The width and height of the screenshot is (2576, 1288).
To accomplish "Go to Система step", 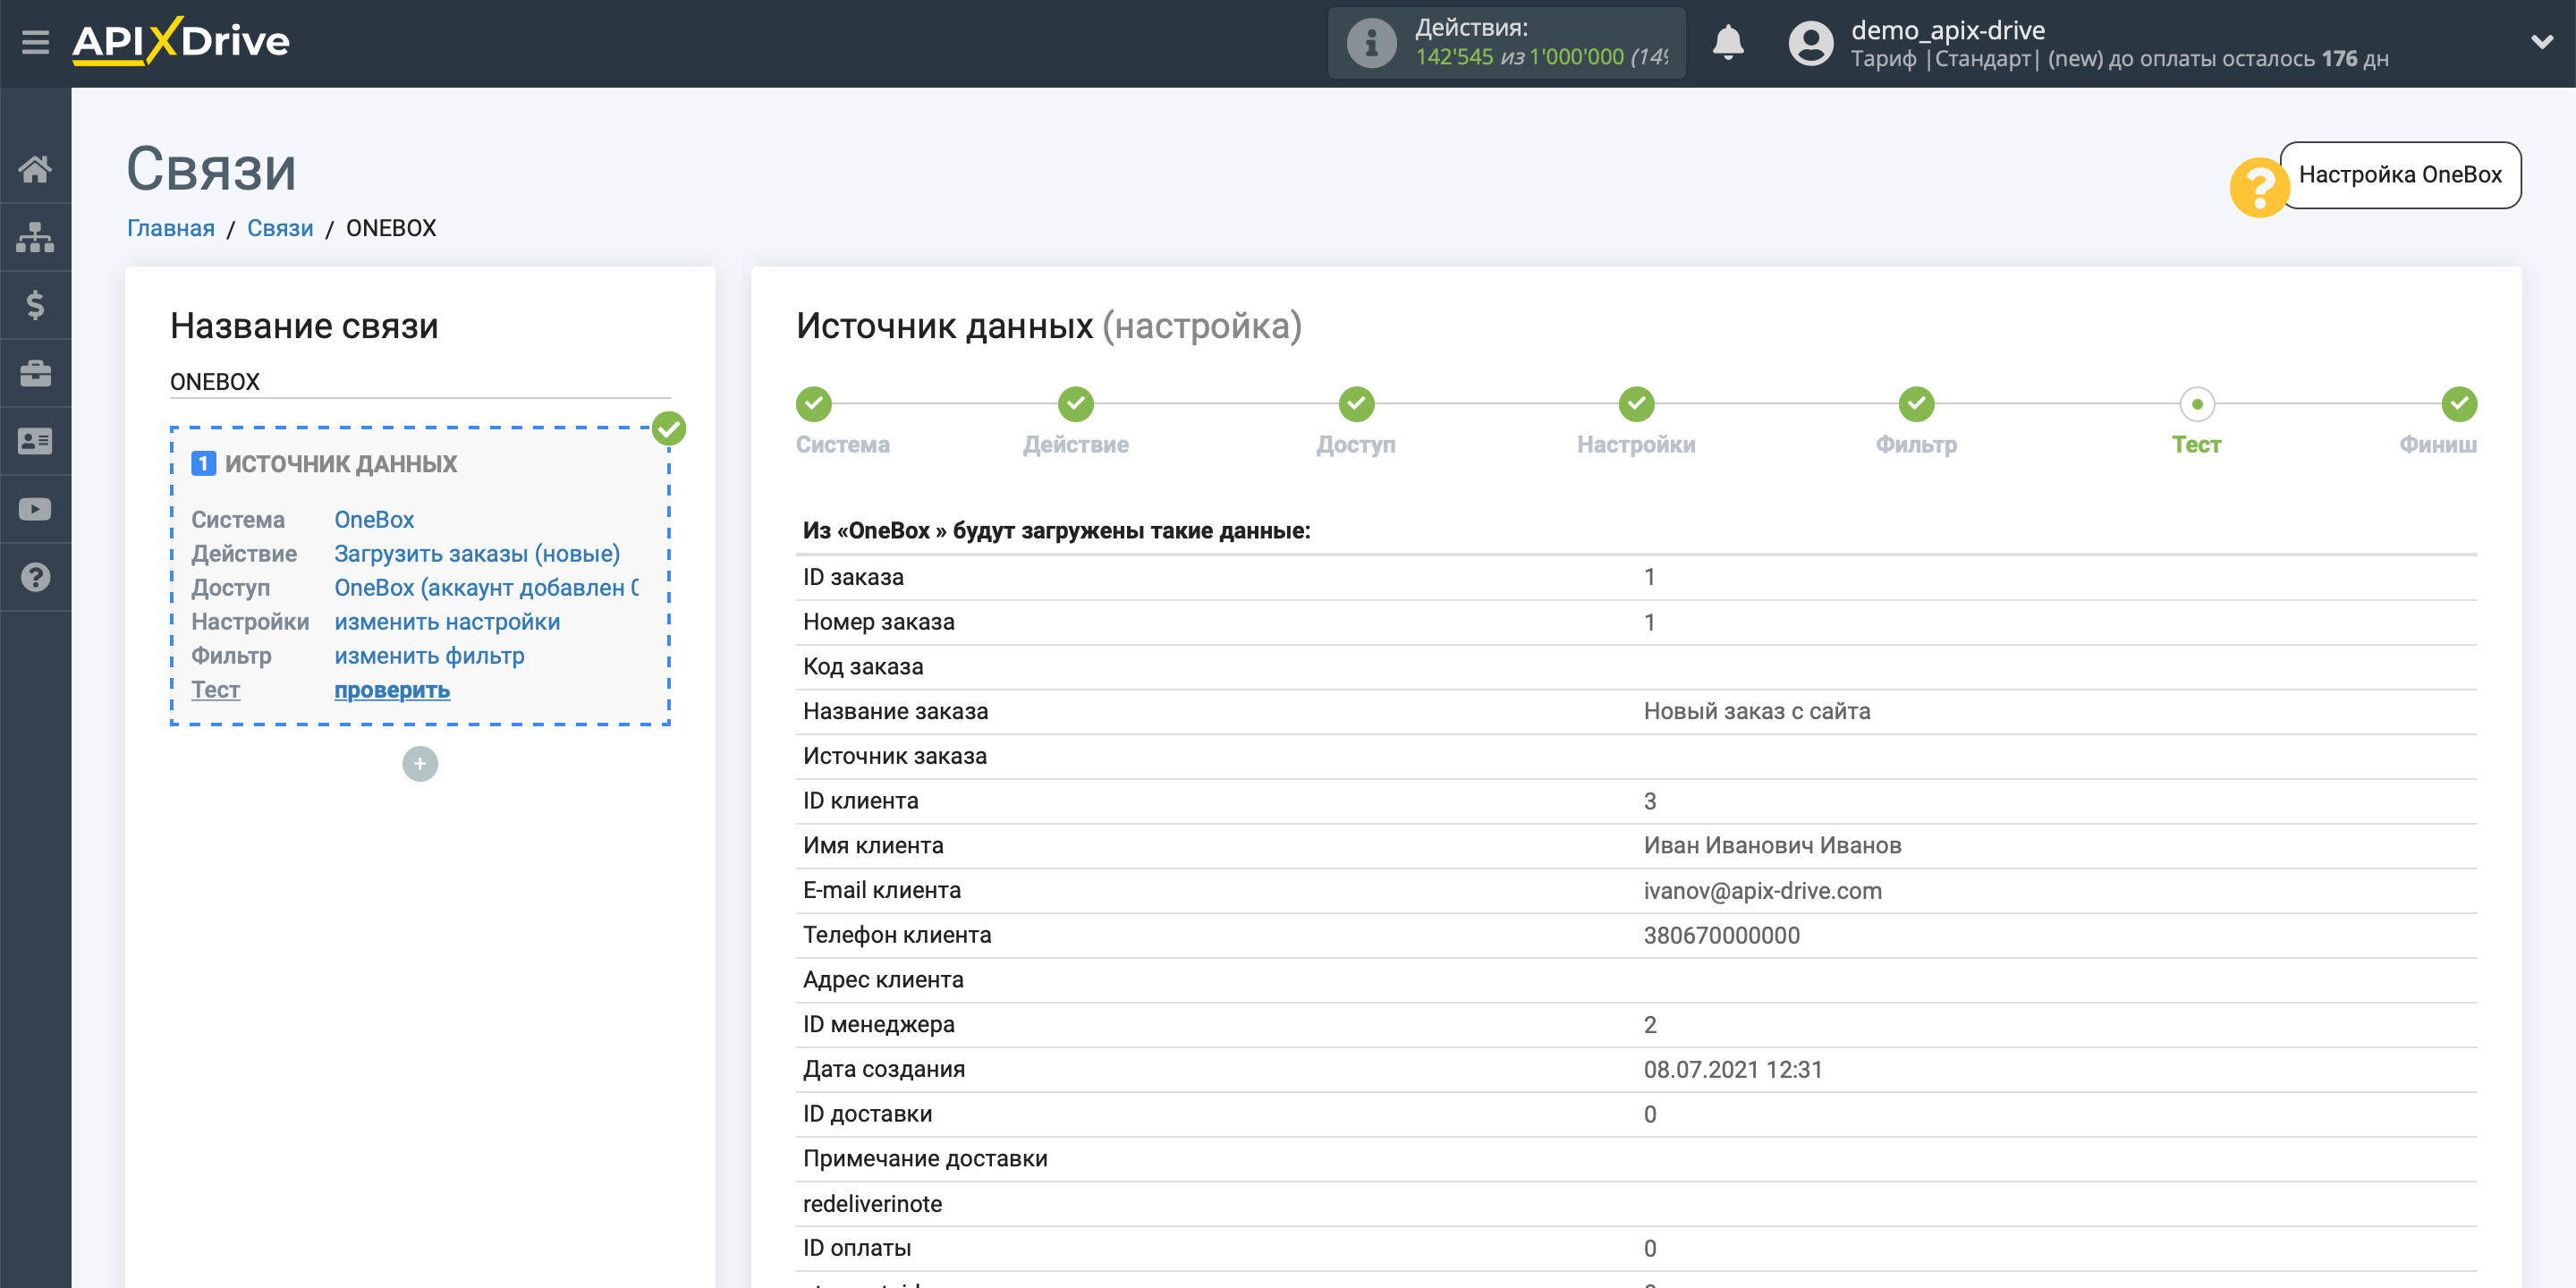I will 843,444.
